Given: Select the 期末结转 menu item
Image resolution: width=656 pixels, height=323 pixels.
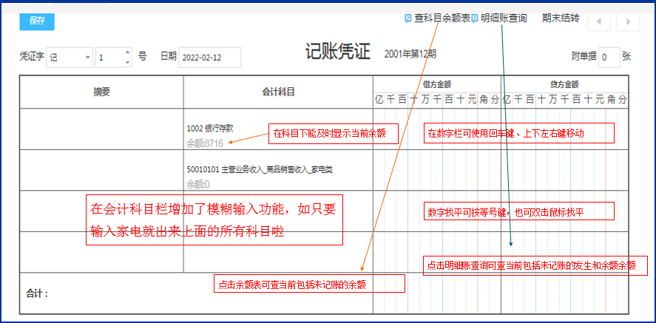Looking at the screenshot, I should [561, 18].
